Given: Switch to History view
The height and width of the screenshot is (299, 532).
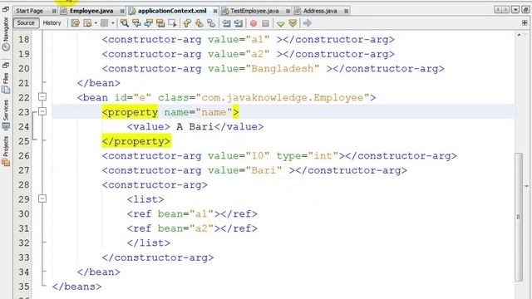Looking at the screenshot, I should click(52, 23).
